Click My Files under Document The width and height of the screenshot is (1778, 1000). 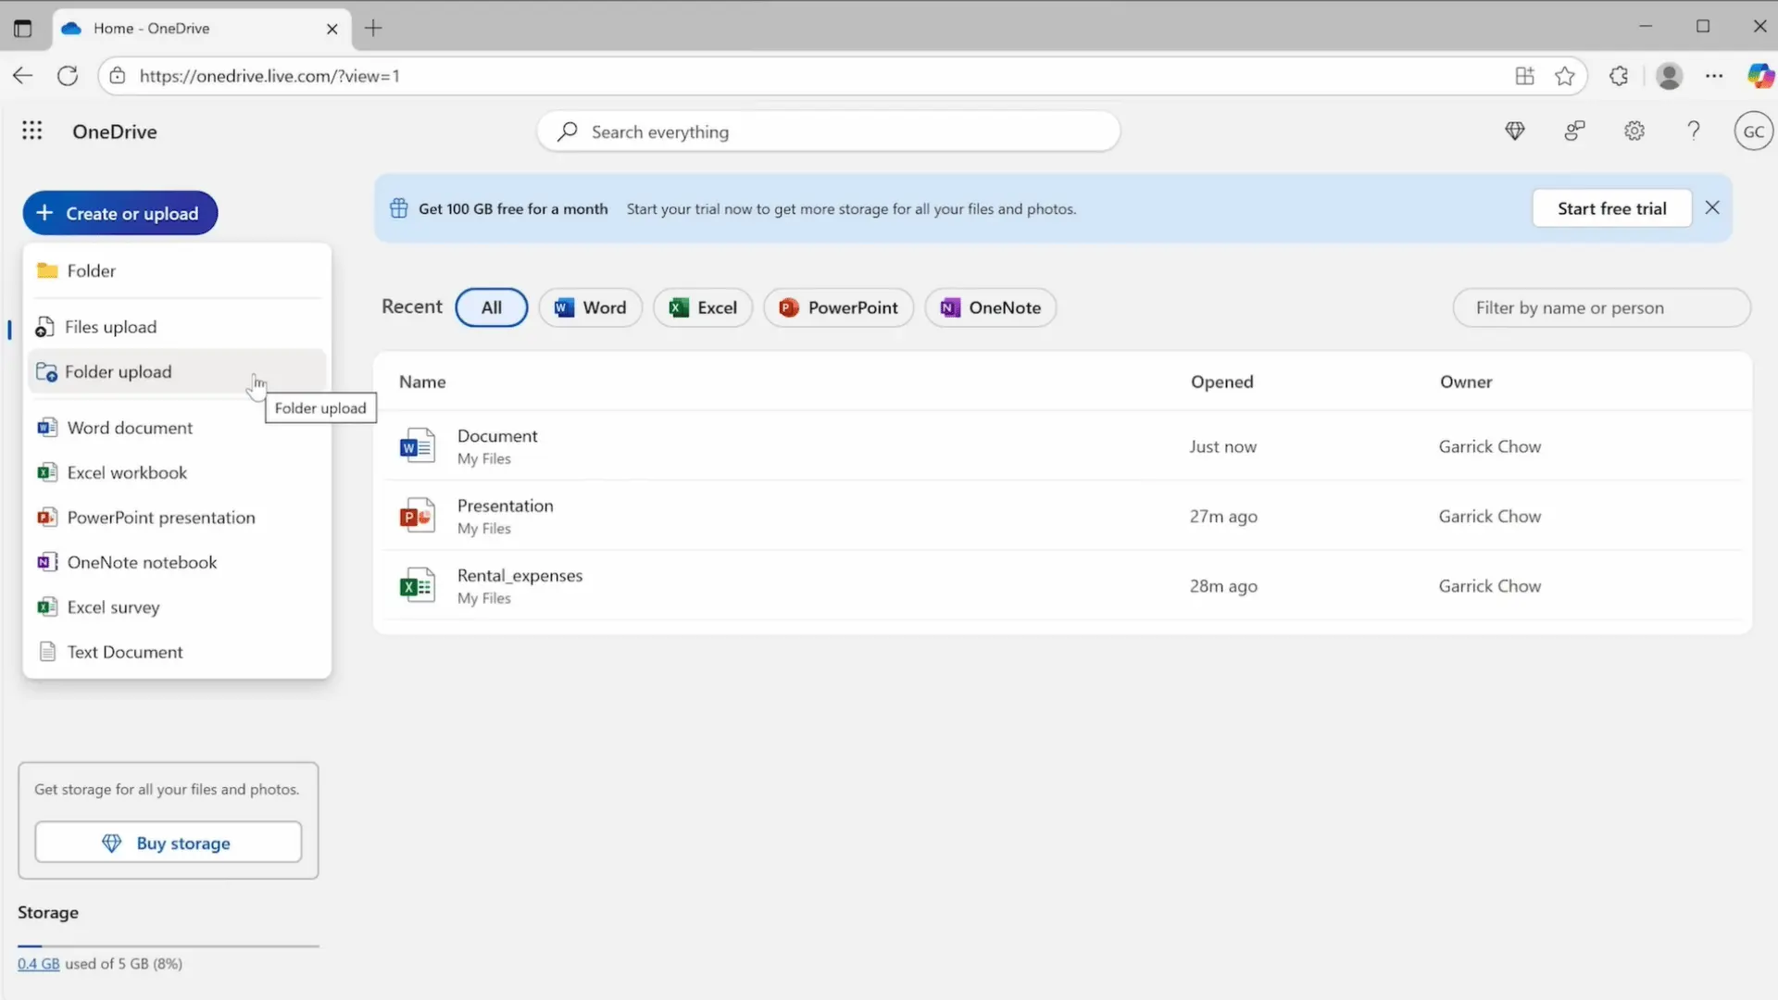pos(483,458)
